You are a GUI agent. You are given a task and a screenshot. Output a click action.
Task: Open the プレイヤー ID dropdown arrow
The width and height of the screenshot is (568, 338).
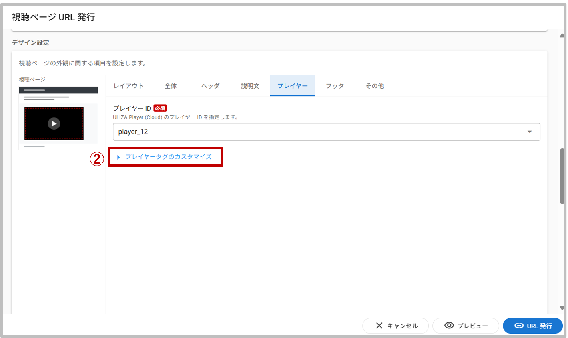click(x=530, y=132)
